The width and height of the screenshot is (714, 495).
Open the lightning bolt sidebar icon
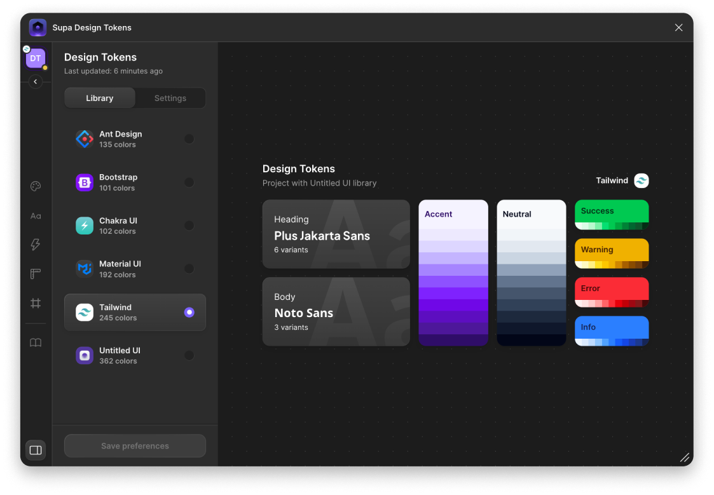[36, 244]
